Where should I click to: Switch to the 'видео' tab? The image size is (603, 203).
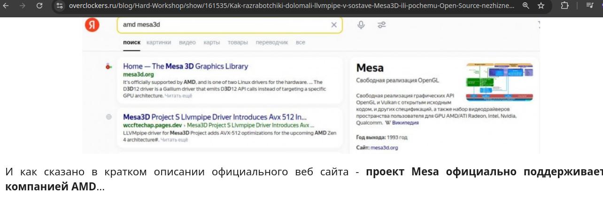[x=187, y=42]
